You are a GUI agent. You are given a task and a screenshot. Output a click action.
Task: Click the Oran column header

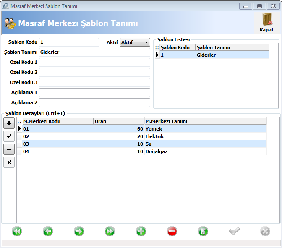119,121
